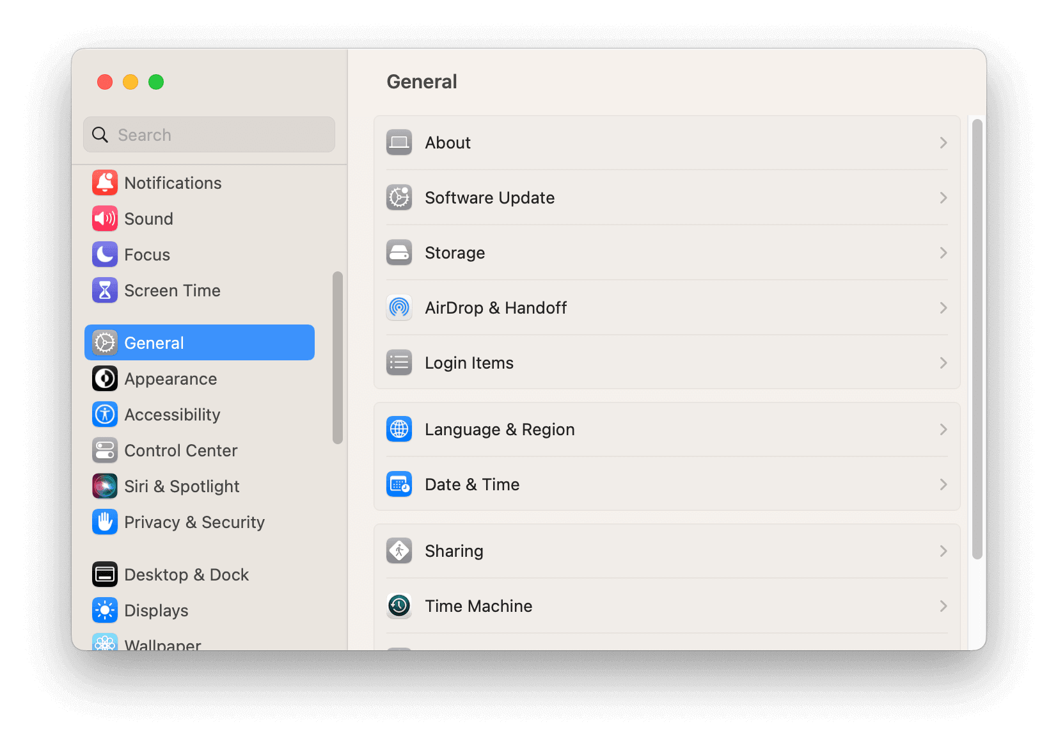
Task: Open Date & Time chevron arrow
Action: click(943, 485)
